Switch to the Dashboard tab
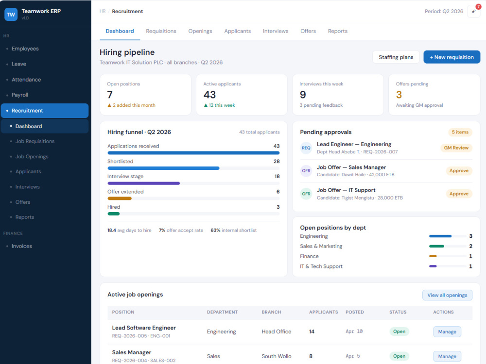The image size is (486, 364). coord(120,31)
